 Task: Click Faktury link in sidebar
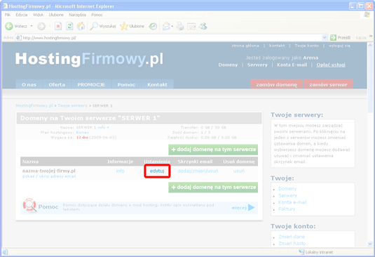(x=287, y=209)
